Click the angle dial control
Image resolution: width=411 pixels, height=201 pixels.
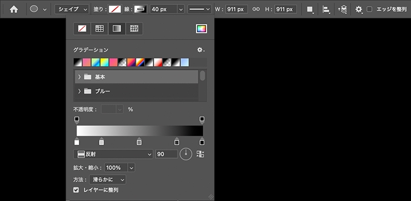pyautogui.click(x=186, y=154)
